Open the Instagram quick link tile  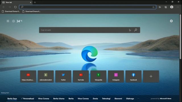116,76
